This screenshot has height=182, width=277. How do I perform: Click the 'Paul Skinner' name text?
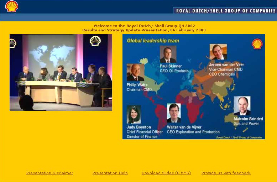171,66
